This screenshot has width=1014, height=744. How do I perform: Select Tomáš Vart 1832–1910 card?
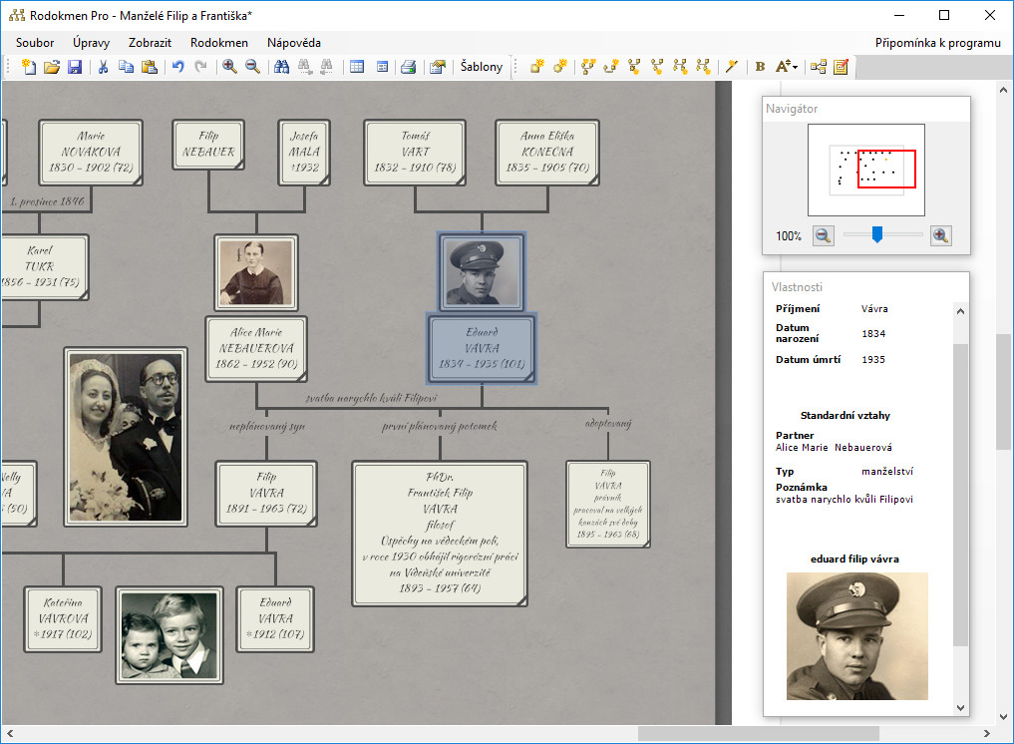pos(415,152)
